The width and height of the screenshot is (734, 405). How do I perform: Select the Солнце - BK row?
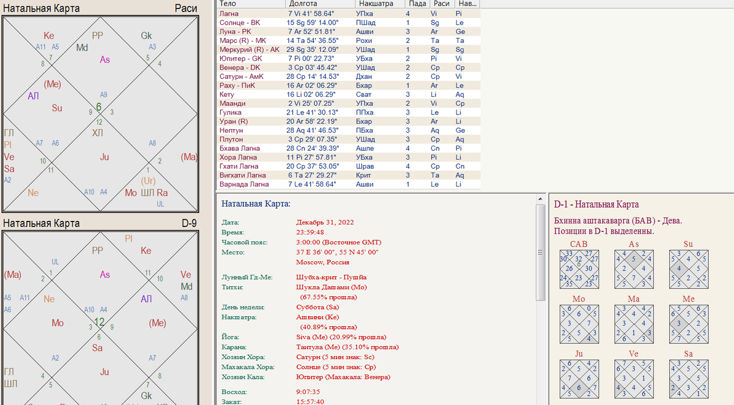point(349,22)
